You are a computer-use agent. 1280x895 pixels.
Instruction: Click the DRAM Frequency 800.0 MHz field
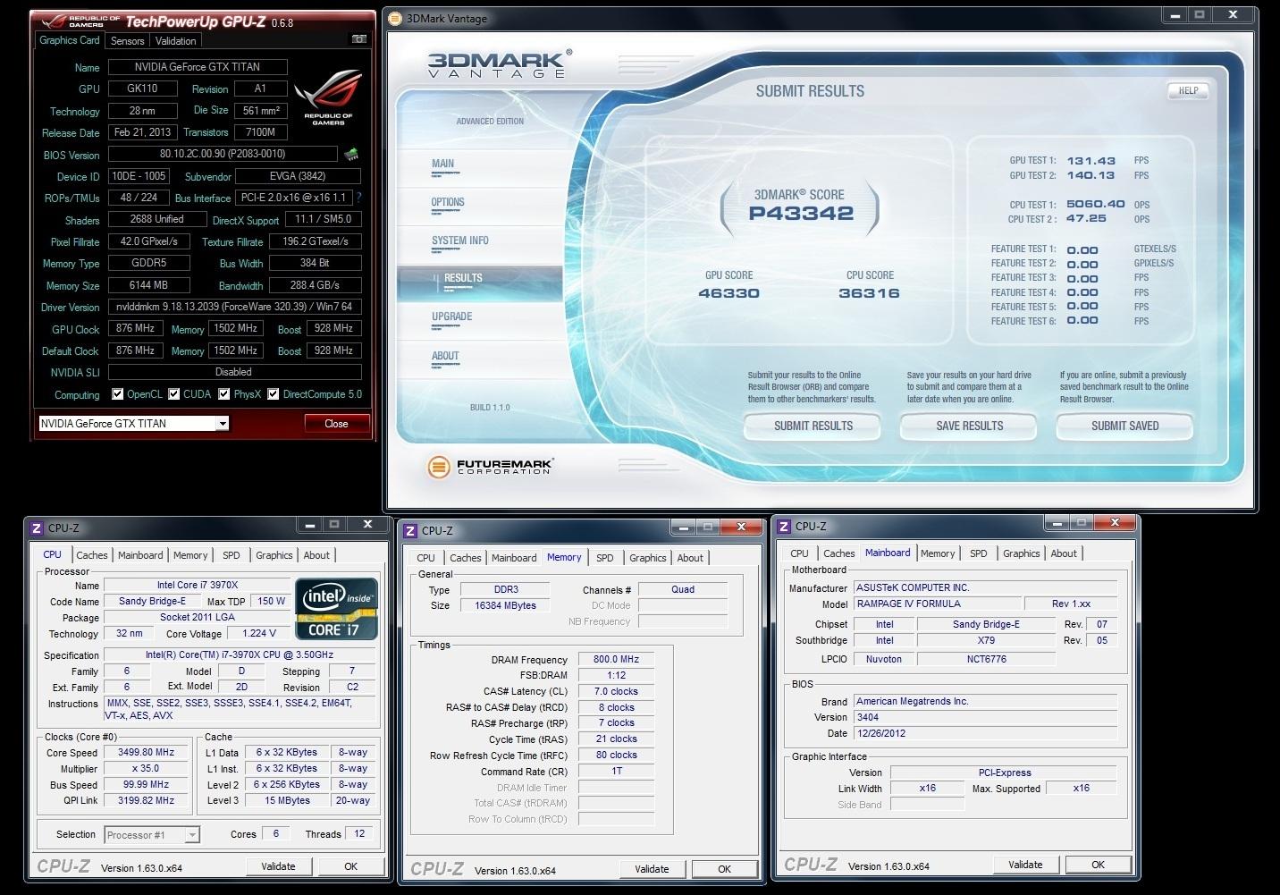[x=617, y=660]
